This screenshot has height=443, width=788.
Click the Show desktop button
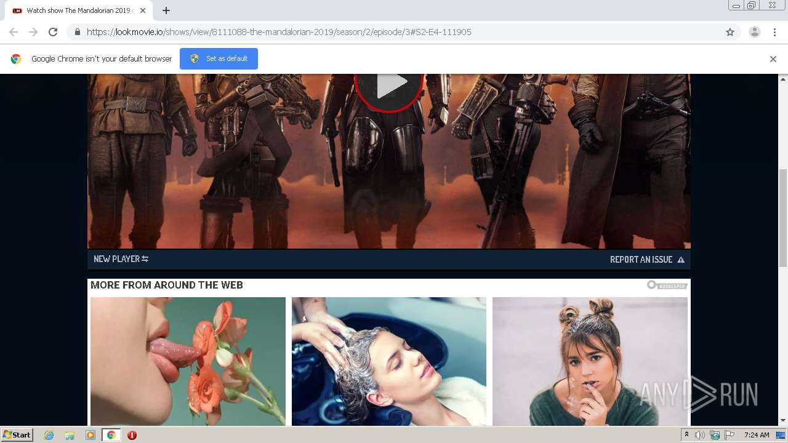click(x=781, y=435)
